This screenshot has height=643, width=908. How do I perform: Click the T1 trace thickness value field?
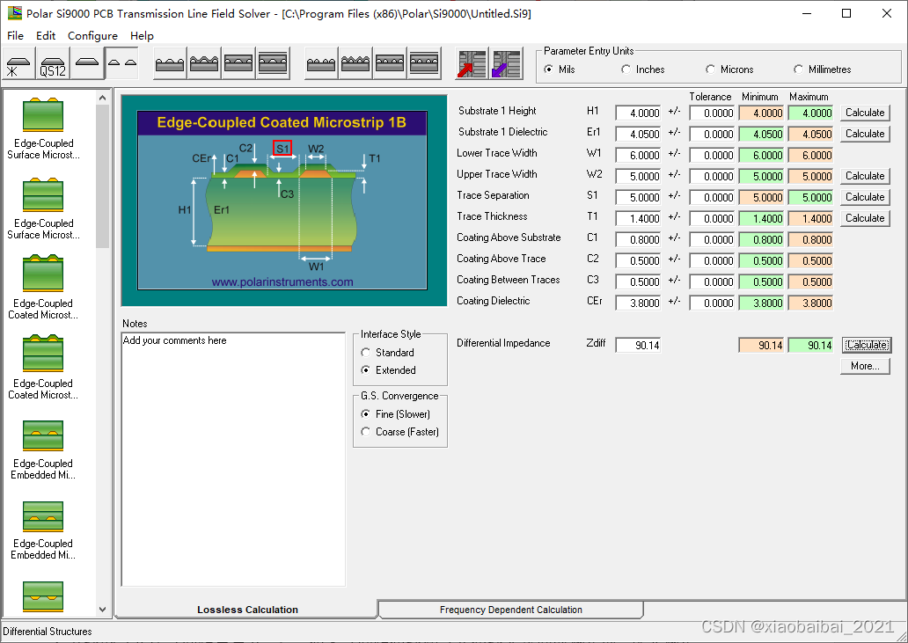pos(638,219)
